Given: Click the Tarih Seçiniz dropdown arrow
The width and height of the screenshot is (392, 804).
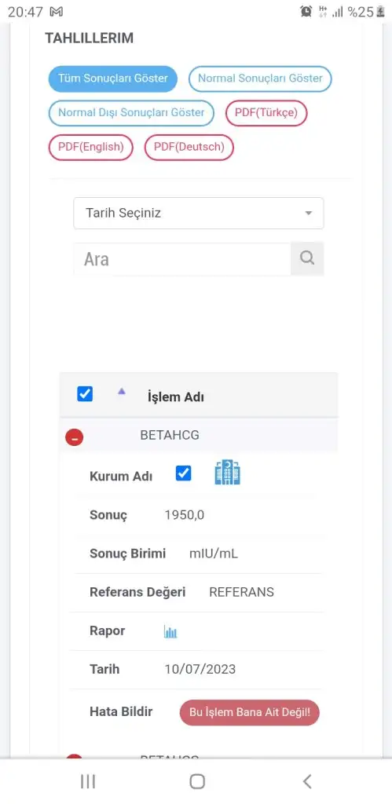Looking at the screenshot, I should coord(309,213).
